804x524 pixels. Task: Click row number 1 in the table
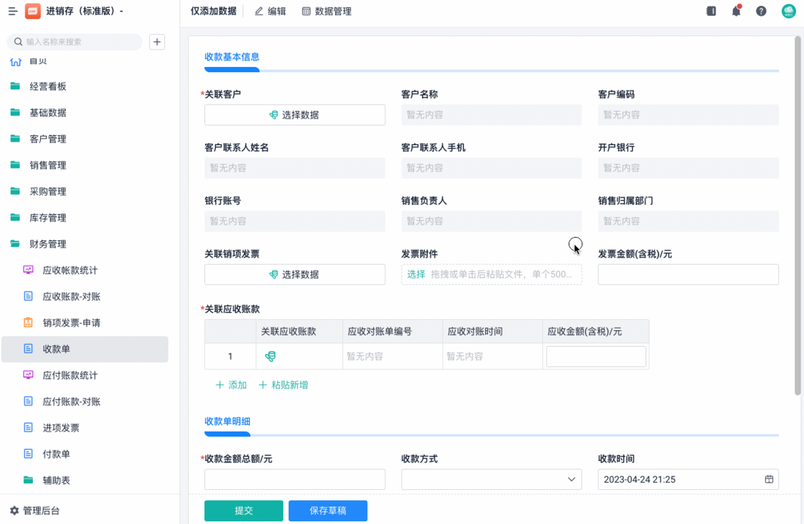pos(230,357)
